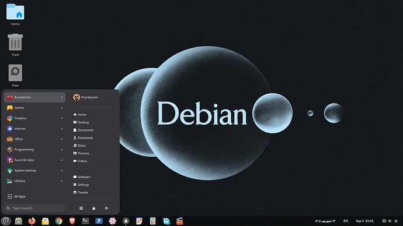The width and height of the screenshot is (403, 226).
Task: Open Tweaks from the menu shortcuts
Action: (81, 192)
